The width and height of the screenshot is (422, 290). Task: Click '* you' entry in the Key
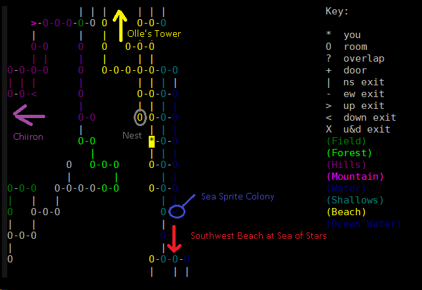click(x=343, y=35)
